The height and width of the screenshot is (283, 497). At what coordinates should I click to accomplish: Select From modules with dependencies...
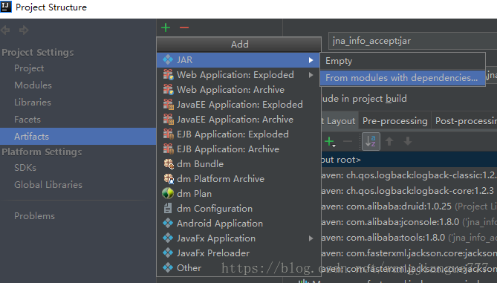tap(403, 78)
